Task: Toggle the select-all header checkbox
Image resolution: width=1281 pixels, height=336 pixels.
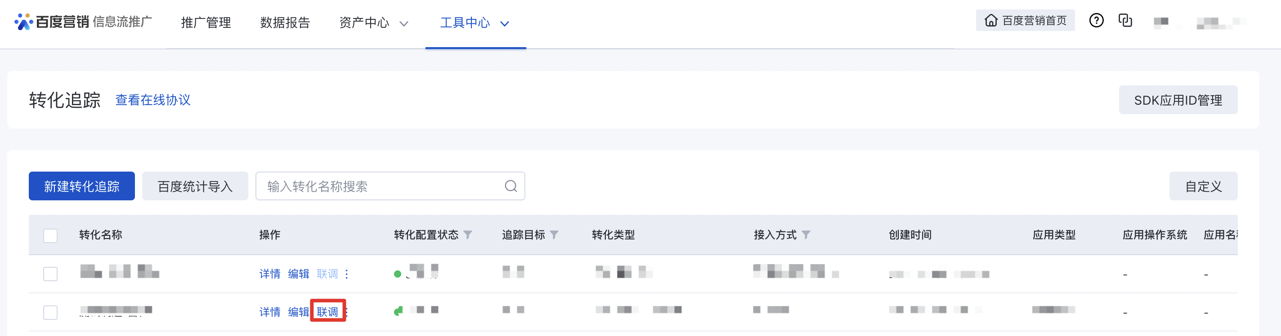Action: pyautogui.click(x=50, y=235)
